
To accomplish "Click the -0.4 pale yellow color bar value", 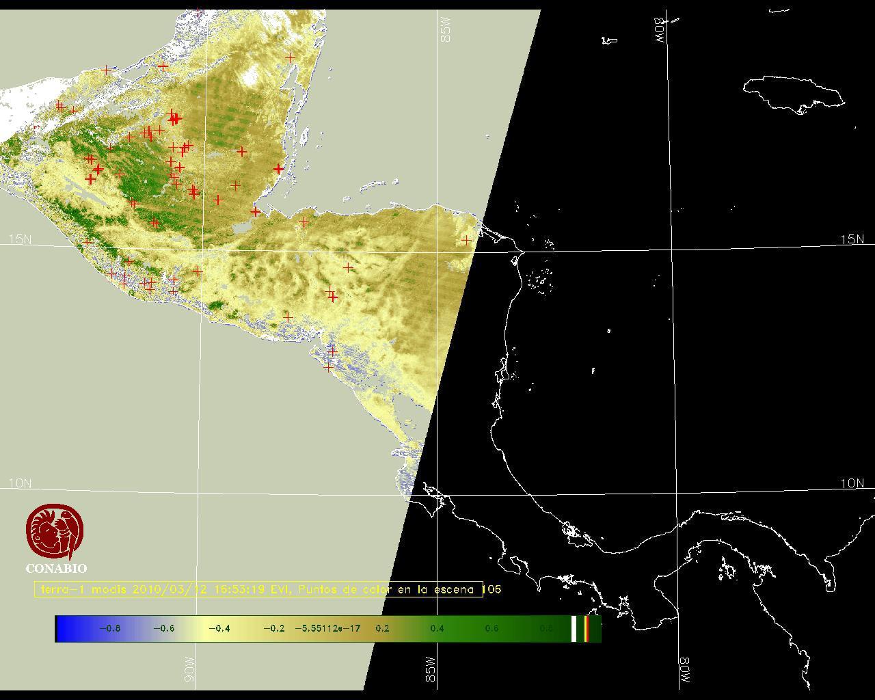I will point(219,628).
